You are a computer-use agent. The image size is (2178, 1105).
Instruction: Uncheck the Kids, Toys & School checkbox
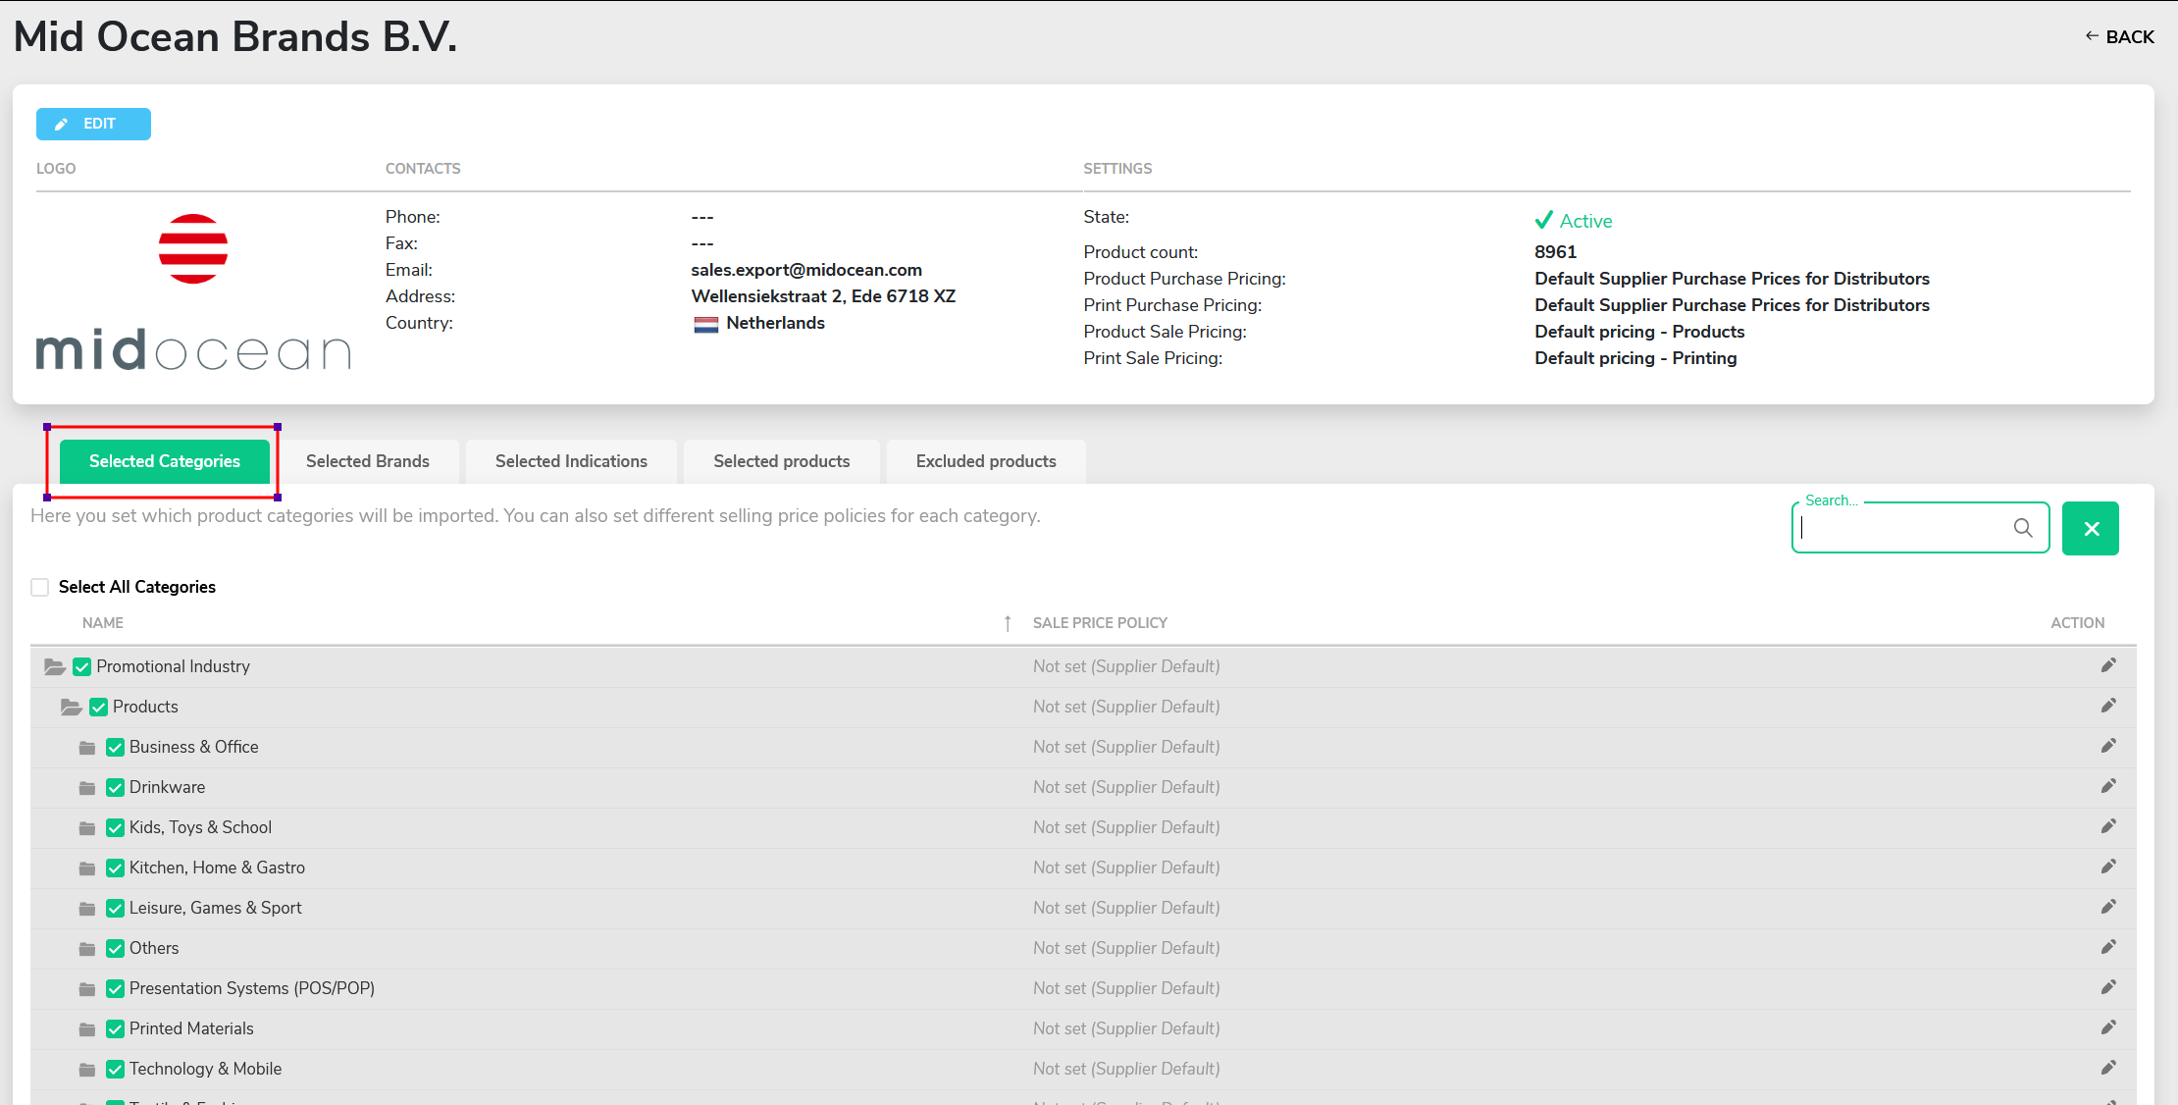coord(116,828)
